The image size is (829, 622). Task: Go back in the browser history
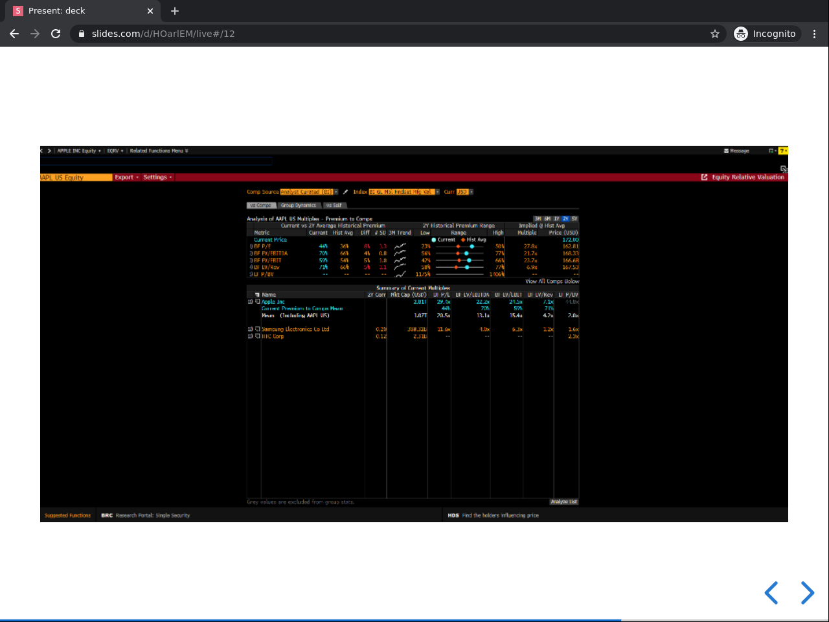point(14,34)
